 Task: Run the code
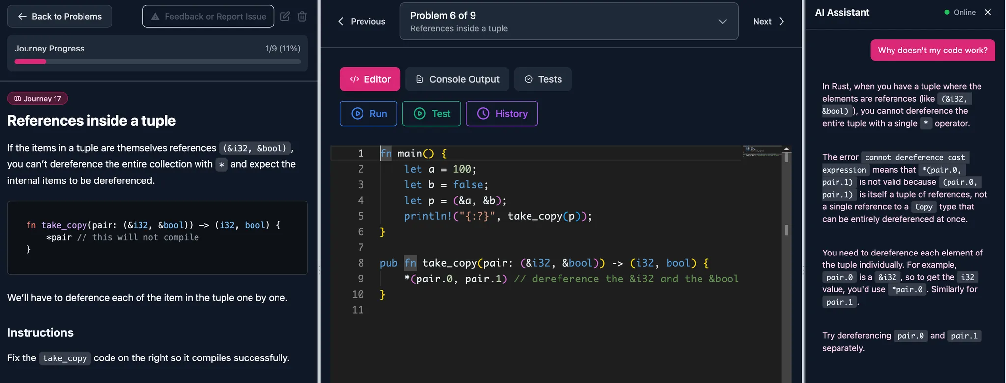tap(368, 113)
